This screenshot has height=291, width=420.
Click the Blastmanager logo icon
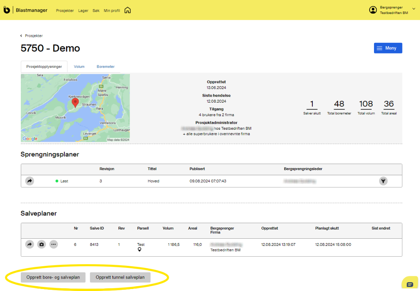[7, 10]
